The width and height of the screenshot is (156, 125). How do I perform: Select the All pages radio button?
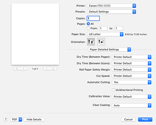(x=88, y=24)
